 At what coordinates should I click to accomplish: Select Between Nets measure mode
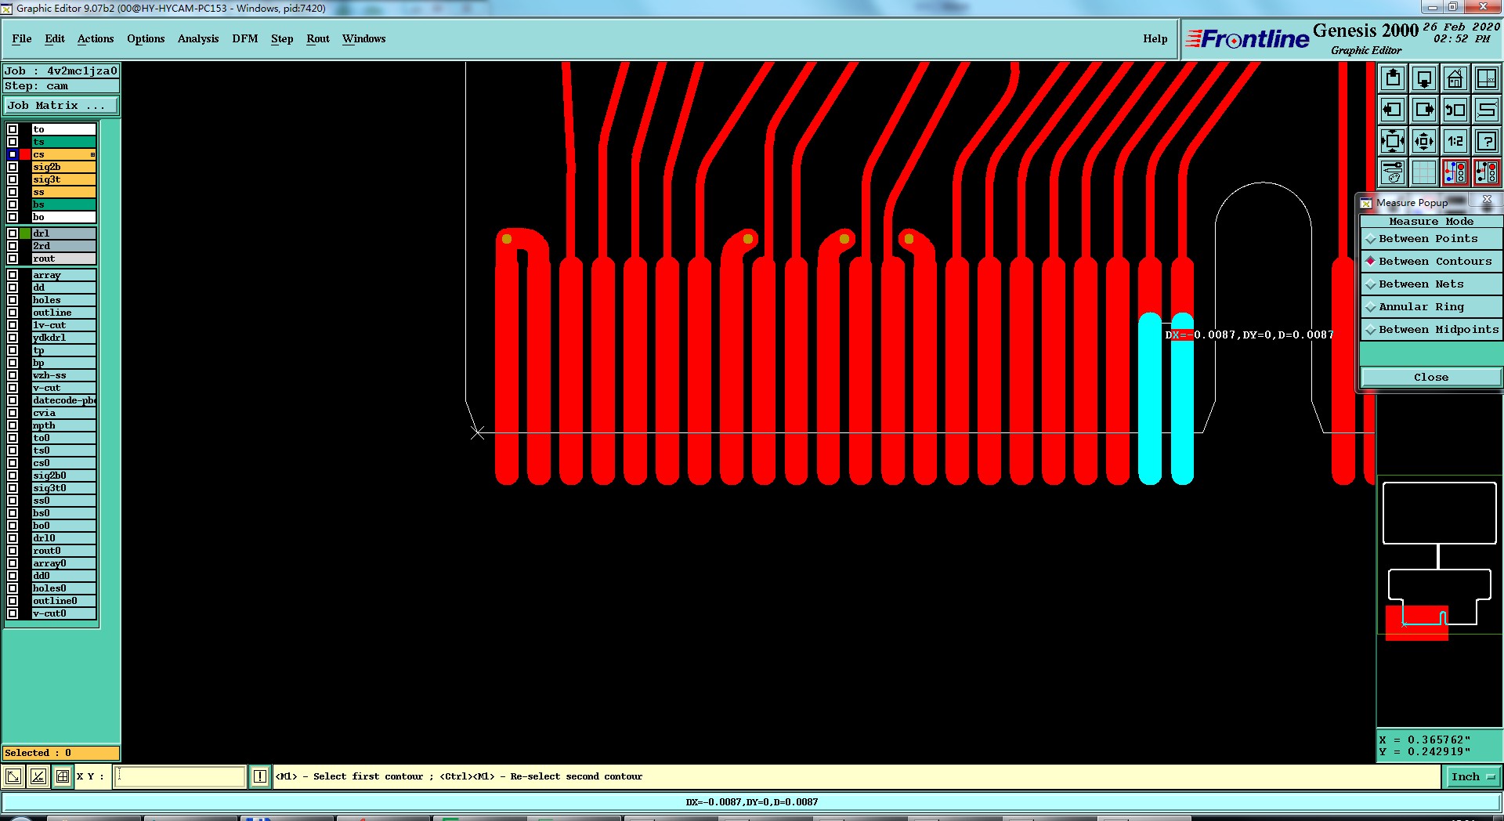tap(1431, 284)
